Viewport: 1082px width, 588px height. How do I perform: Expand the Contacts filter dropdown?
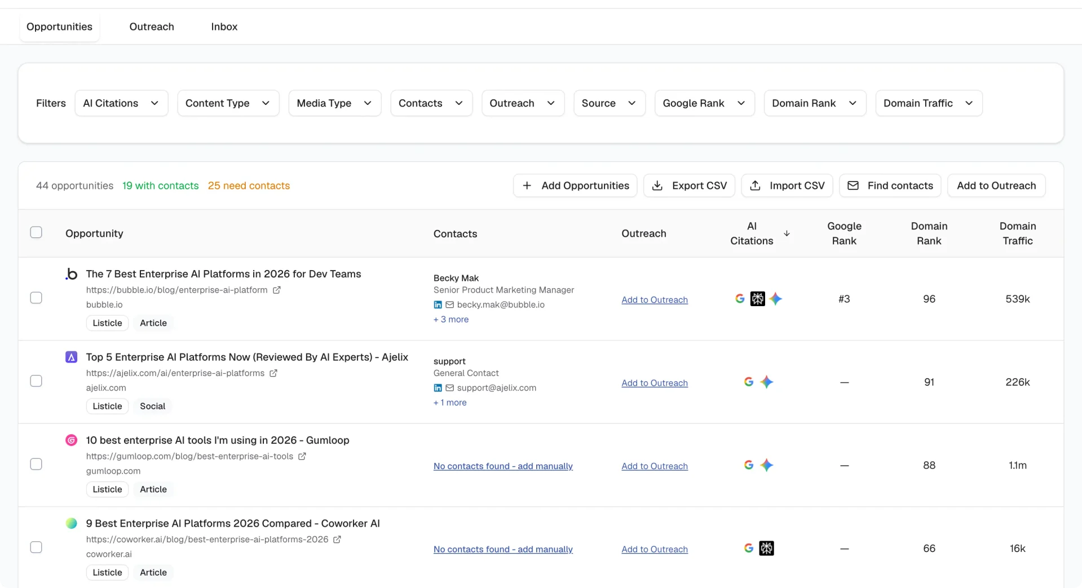[431, 103]
